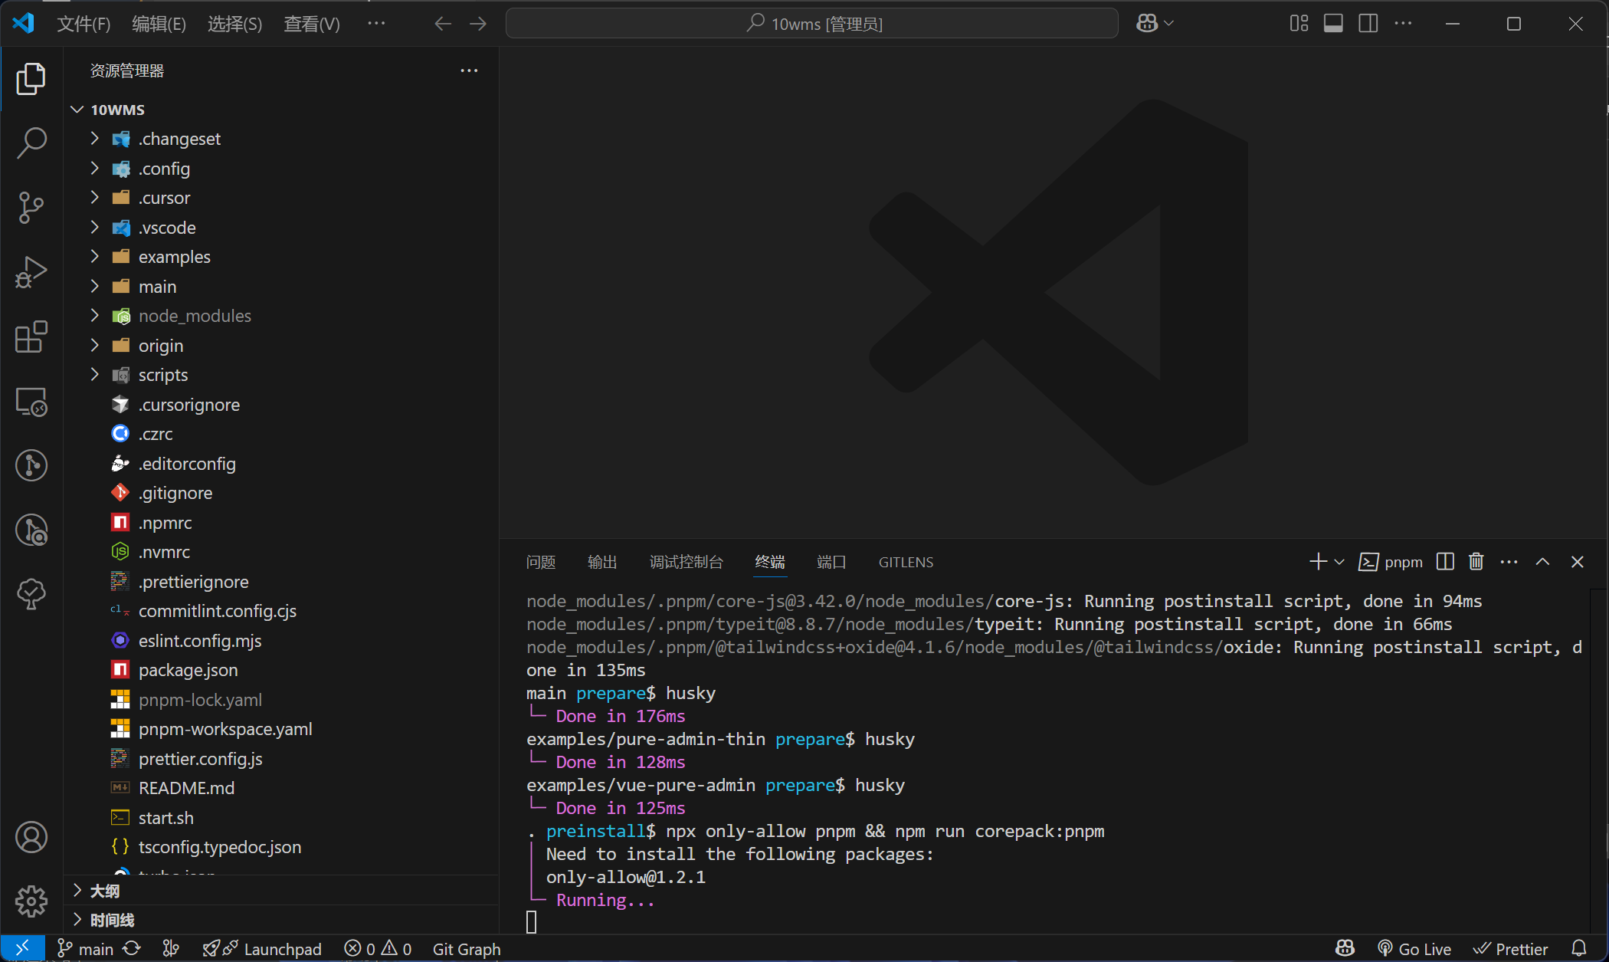Viewport: 1609px width, 962px height.
Task: Open Git Graph from status bar
Action: pos(467,949)
